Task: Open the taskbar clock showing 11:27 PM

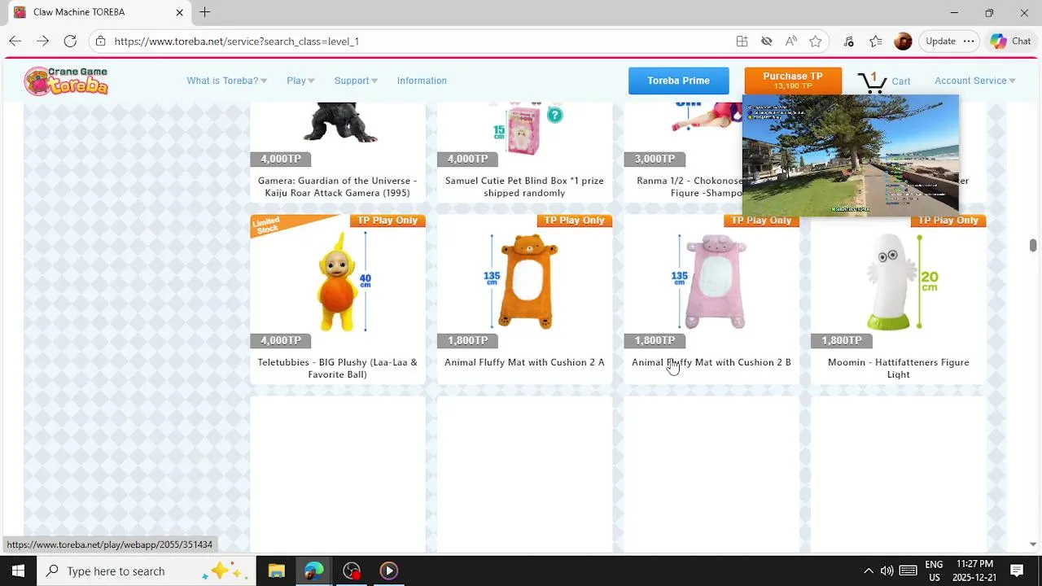Action: pyautogui.click(x=974, y=571)
